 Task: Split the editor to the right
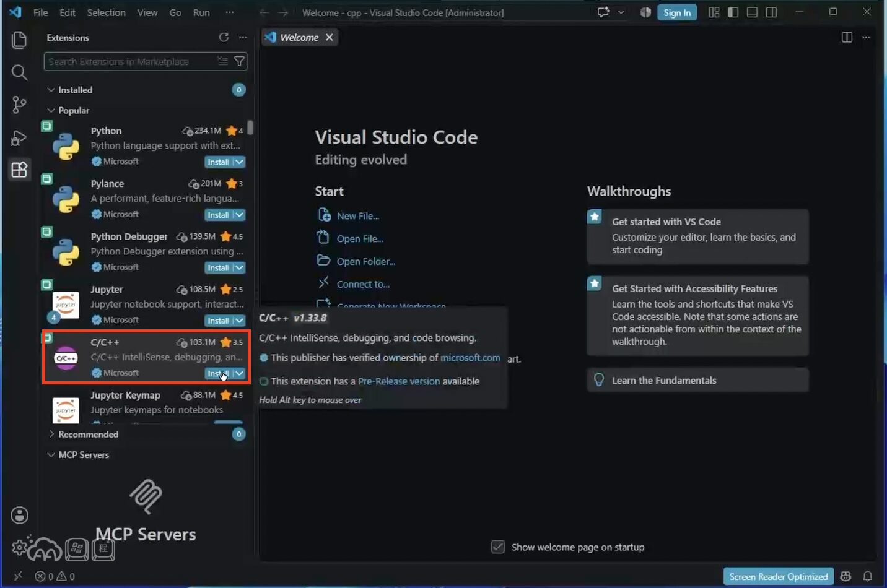click(x=847, y=37)
